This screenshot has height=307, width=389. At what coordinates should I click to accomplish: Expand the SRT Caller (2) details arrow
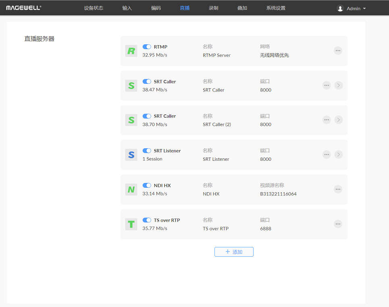(x=339, y=120)
